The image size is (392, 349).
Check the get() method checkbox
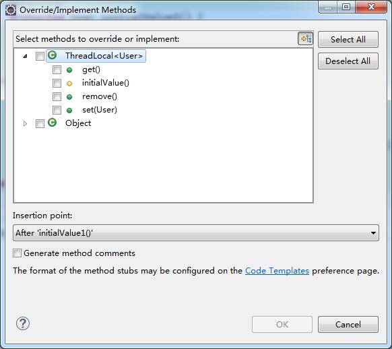[x=57, y=70]
